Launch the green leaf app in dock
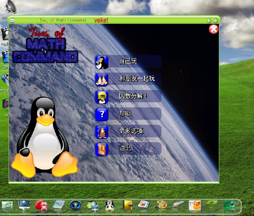 pos(7,205)
